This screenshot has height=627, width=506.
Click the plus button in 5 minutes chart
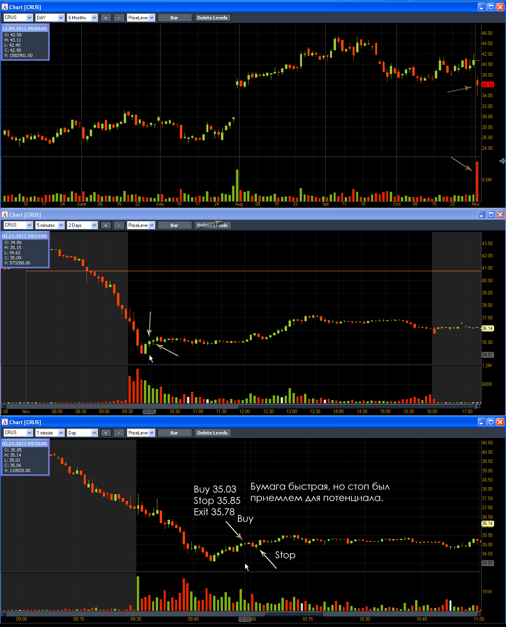[106, 225]
